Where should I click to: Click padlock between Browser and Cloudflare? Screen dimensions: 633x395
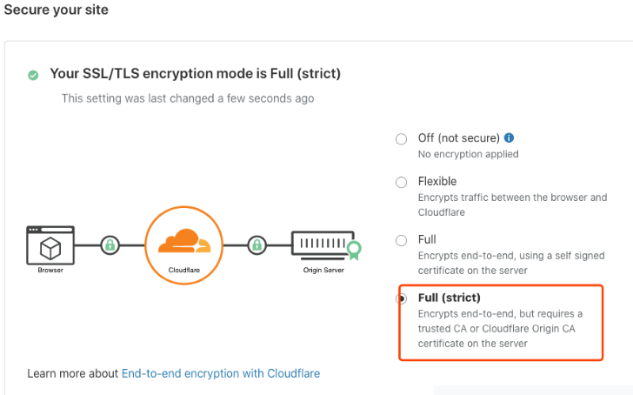click(x=110, y=245)
